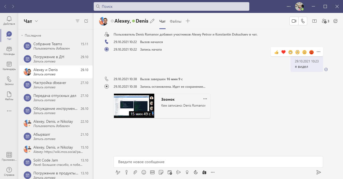
Task: Open the Абырвалг chat
Action: pos(56,136)
